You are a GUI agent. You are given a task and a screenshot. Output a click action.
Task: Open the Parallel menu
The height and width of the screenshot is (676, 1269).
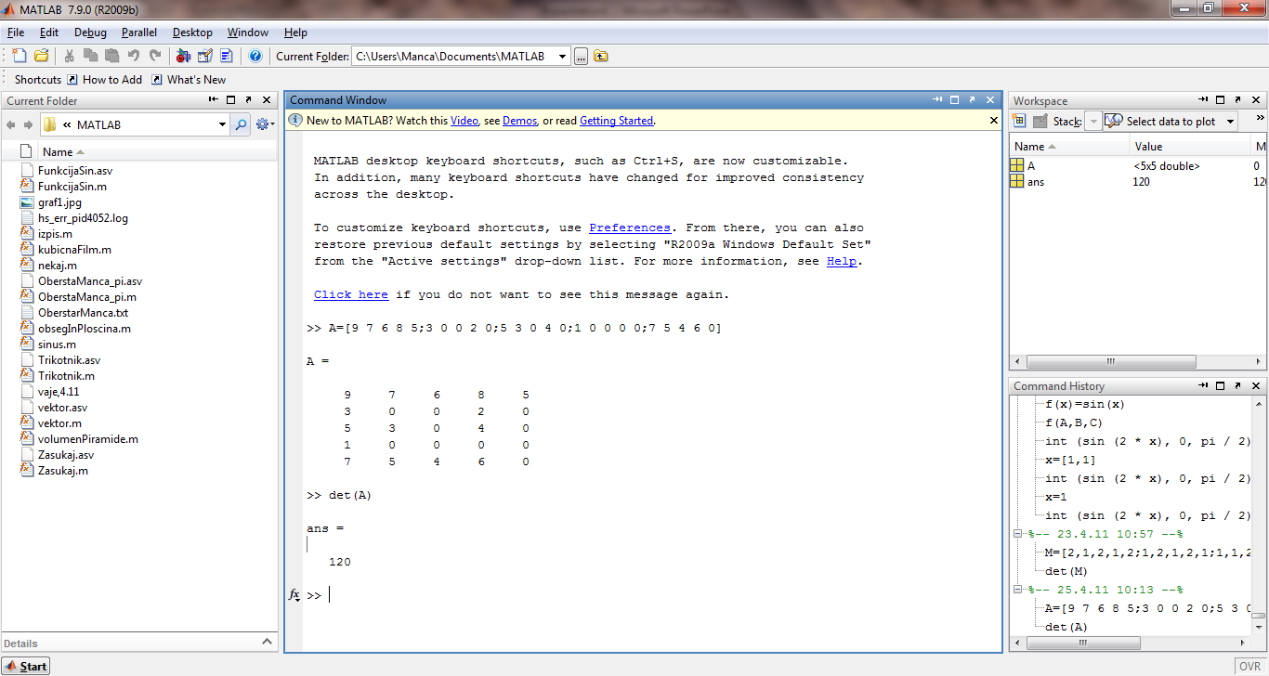point(139,32)
